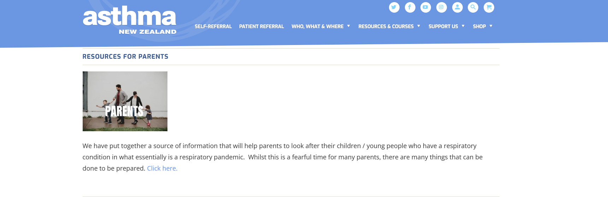The width and height of the screenshot is (608, 197).
Task: Open the Patient Referral menu item
Action: point(261,26)
